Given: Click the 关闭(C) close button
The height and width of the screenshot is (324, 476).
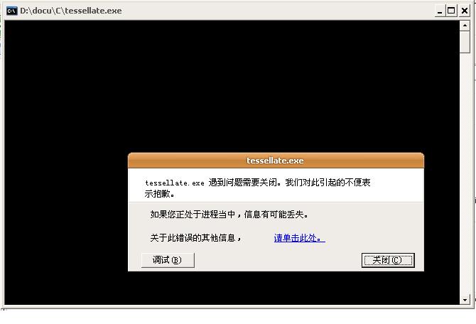Looking at the screenshot, I should [388, 260].
